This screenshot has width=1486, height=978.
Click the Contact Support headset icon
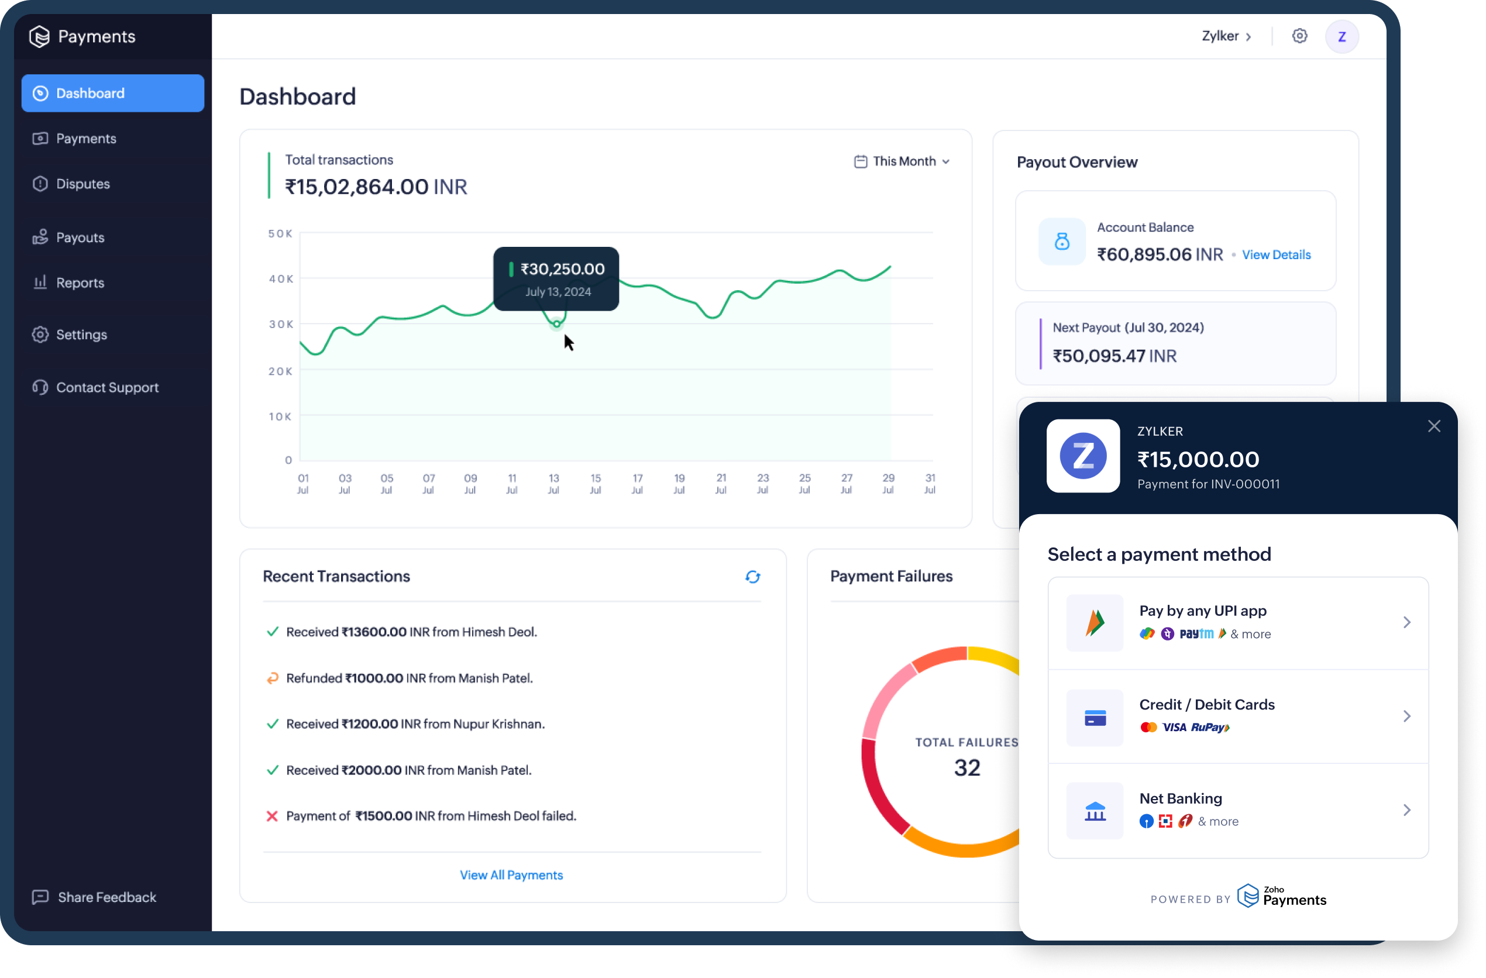coord(40,387)
